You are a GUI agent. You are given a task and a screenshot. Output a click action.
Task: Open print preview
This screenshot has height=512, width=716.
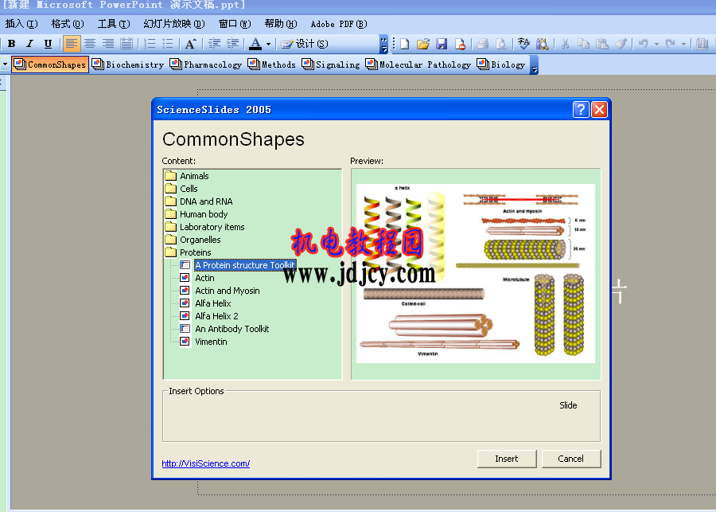coord(501,44)
